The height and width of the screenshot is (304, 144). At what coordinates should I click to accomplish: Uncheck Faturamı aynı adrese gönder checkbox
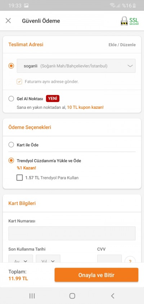point(19,82)
